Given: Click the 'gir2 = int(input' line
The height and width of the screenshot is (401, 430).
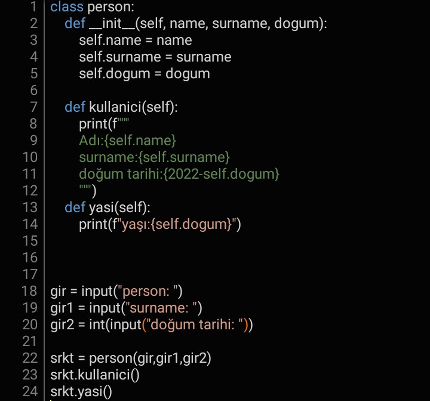Looking at the screenshot, I should point(152,325).
